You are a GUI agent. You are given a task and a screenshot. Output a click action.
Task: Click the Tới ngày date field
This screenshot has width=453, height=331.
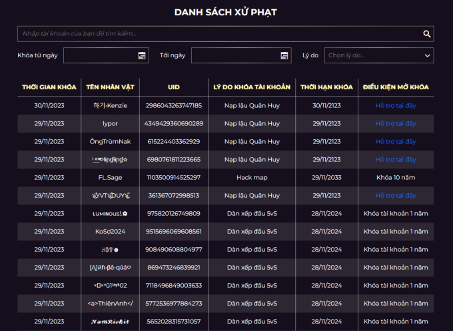coord(234,56)
